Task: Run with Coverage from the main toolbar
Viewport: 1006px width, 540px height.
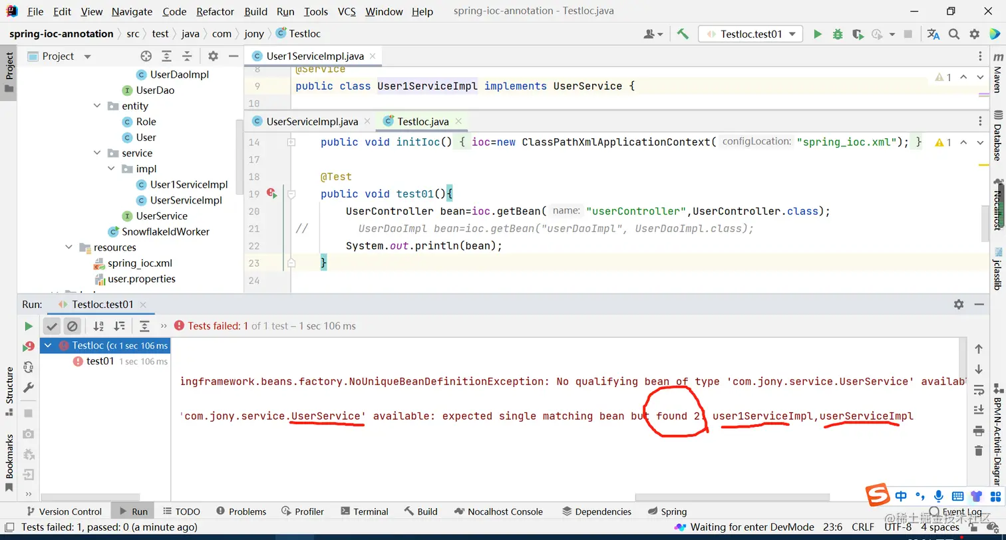Action: coord(858,34)
